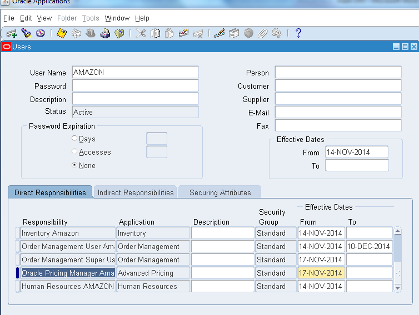Click the Copy icon
419x315 pixels.
point(155,33)
